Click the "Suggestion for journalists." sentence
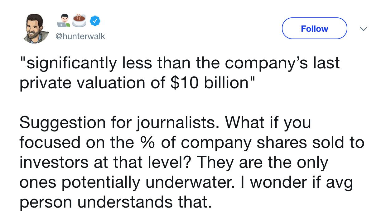This screenshot has height=220, width=386. tap(120, 123)
